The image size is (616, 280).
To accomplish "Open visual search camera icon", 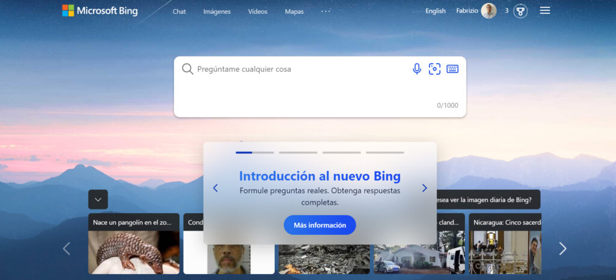I will tap(434, 69).
